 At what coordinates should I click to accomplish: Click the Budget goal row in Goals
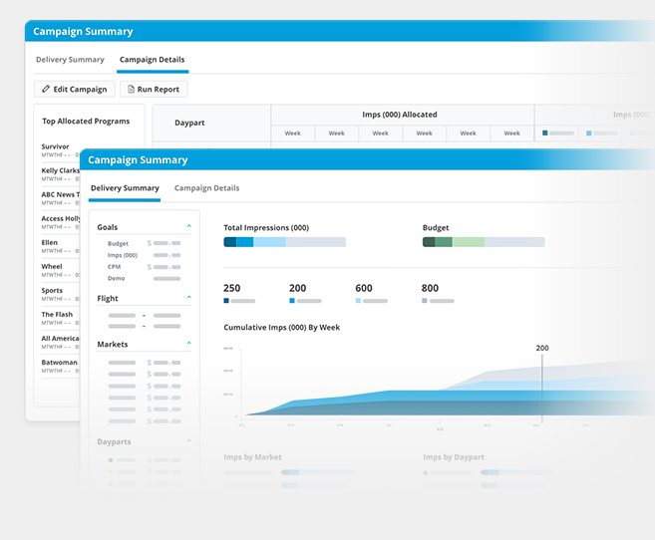pos(145,243)
